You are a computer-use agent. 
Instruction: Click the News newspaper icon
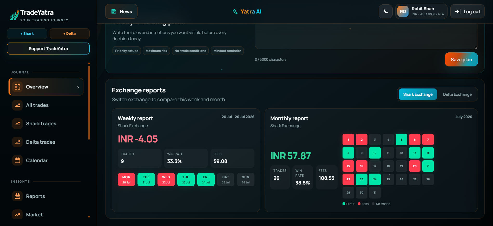(114, 11)
